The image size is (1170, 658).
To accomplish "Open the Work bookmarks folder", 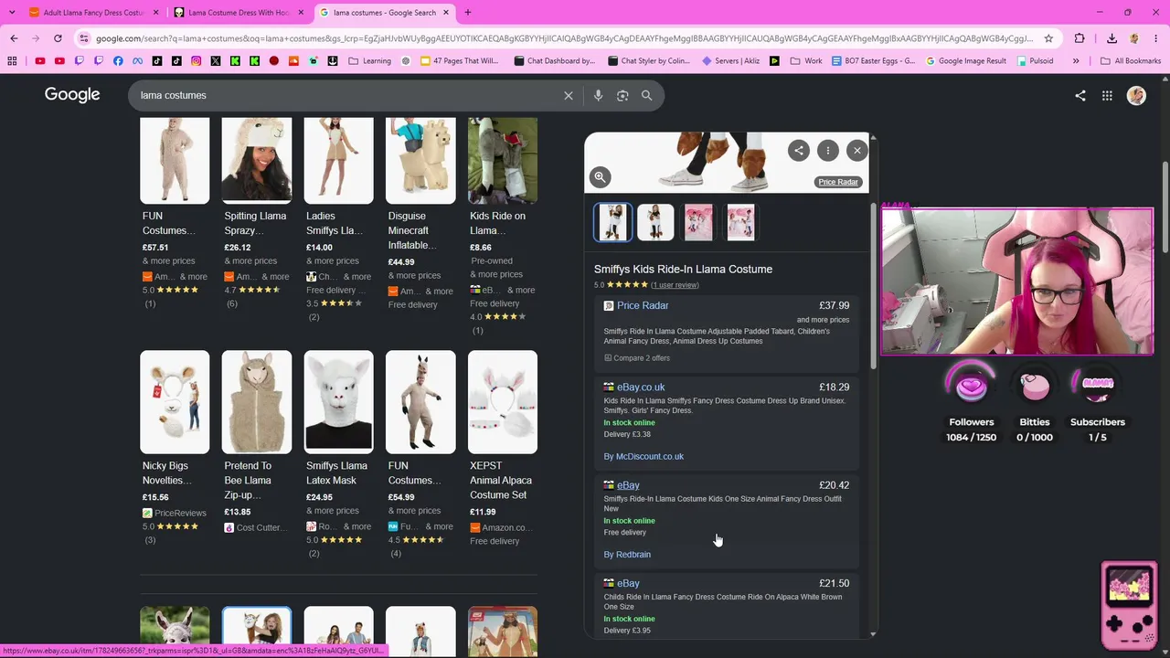I will (x=804, y=61).
